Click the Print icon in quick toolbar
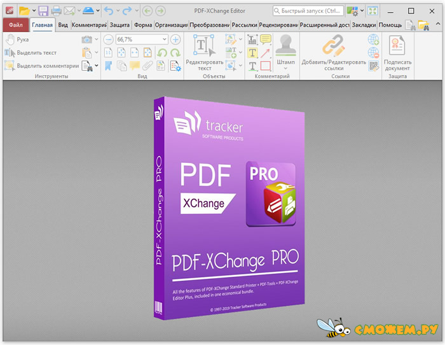This screenshot has width=445, height=345. [x=56, y=11]
